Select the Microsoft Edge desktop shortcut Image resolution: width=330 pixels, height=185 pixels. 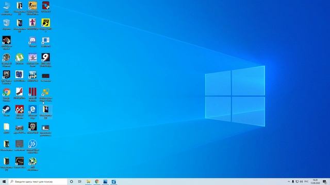coord(32,109)
